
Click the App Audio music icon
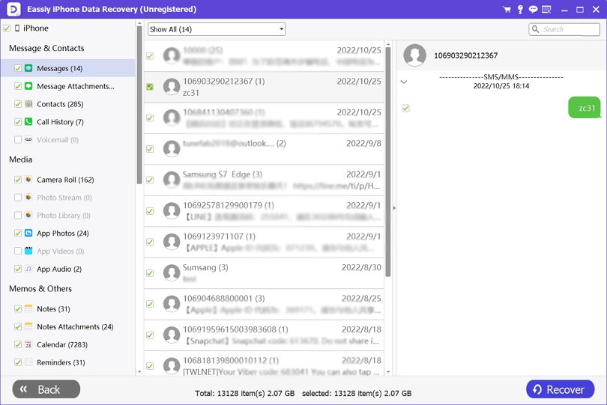click(28, 269)
